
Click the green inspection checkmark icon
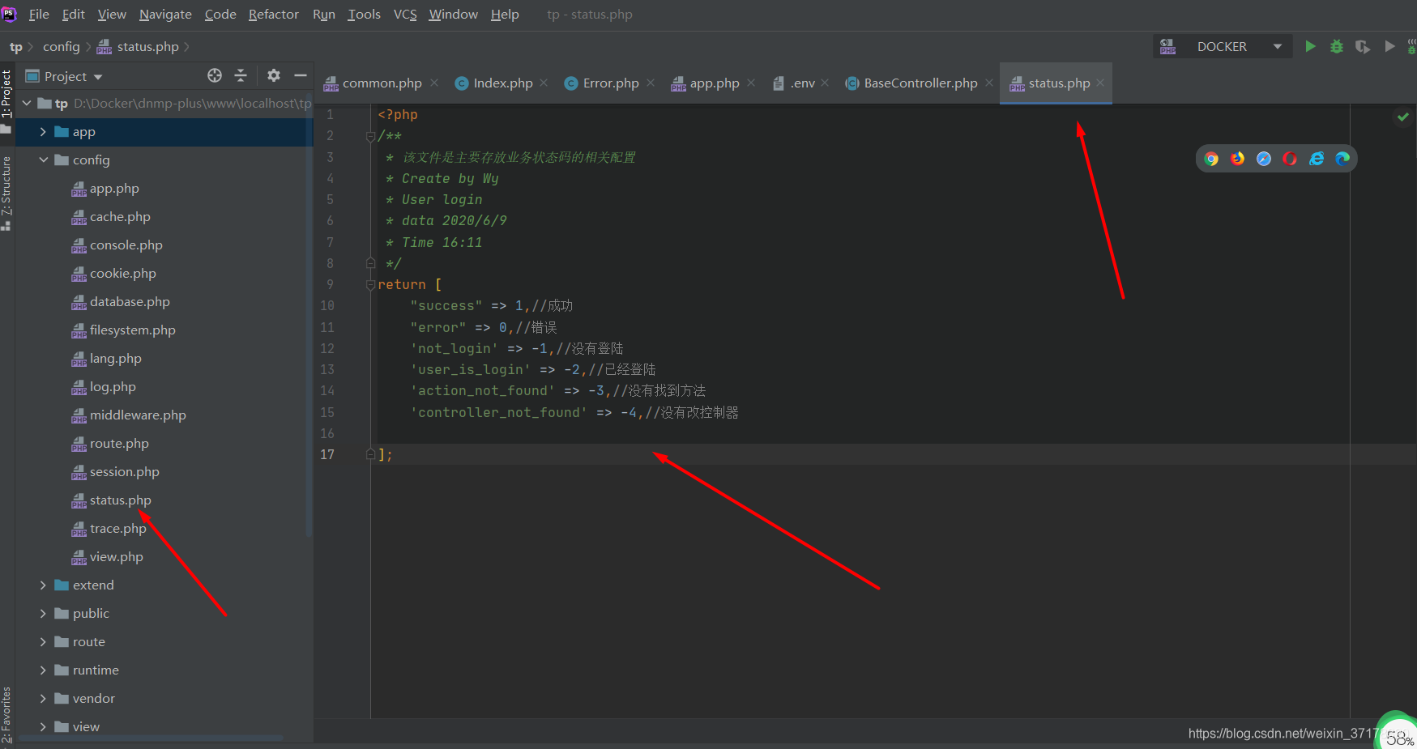(1402, 117)
